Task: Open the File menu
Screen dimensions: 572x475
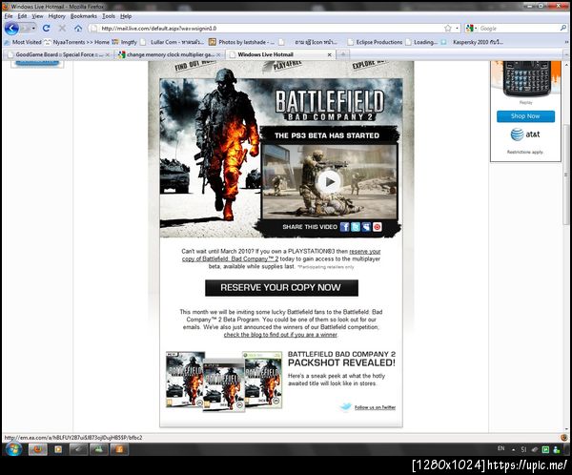Action: 9,16
